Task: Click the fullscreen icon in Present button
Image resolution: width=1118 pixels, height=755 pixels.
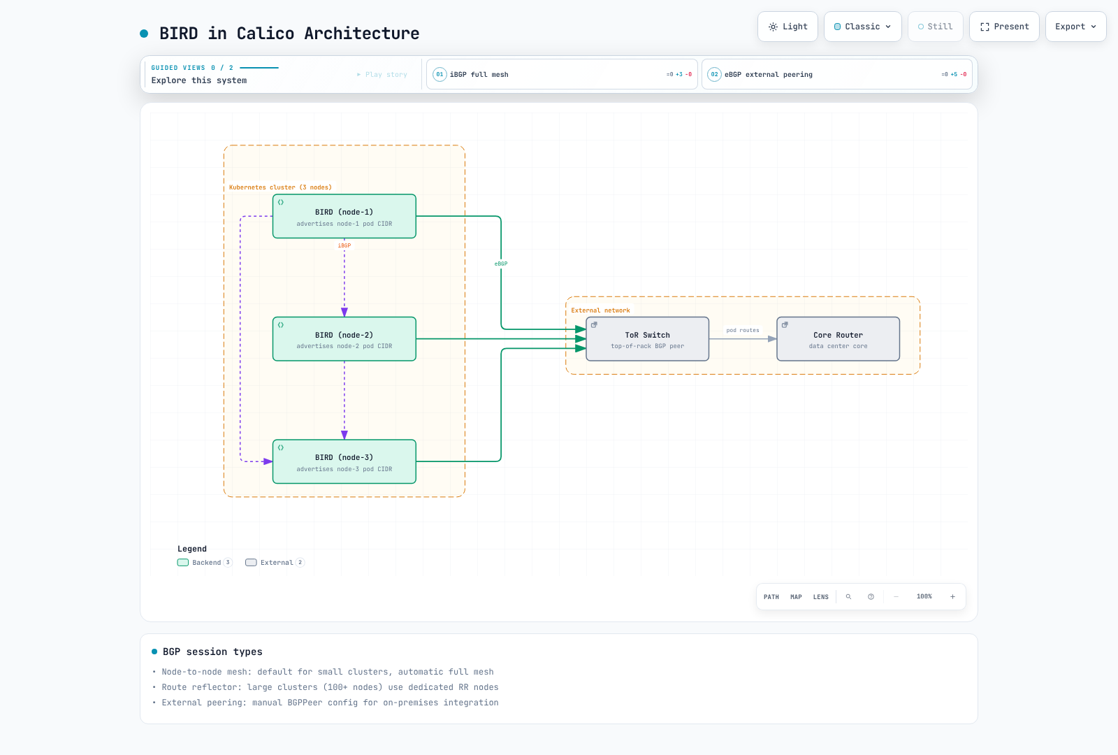Action: tap(985, 27)
